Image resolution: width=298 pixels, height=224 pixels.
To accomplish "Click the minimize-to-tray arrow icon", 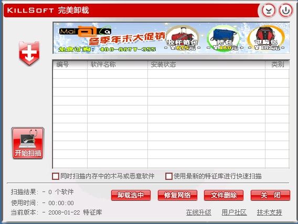I will 268,10.
